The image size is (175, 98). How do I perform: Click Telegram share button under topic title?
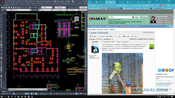109,36
